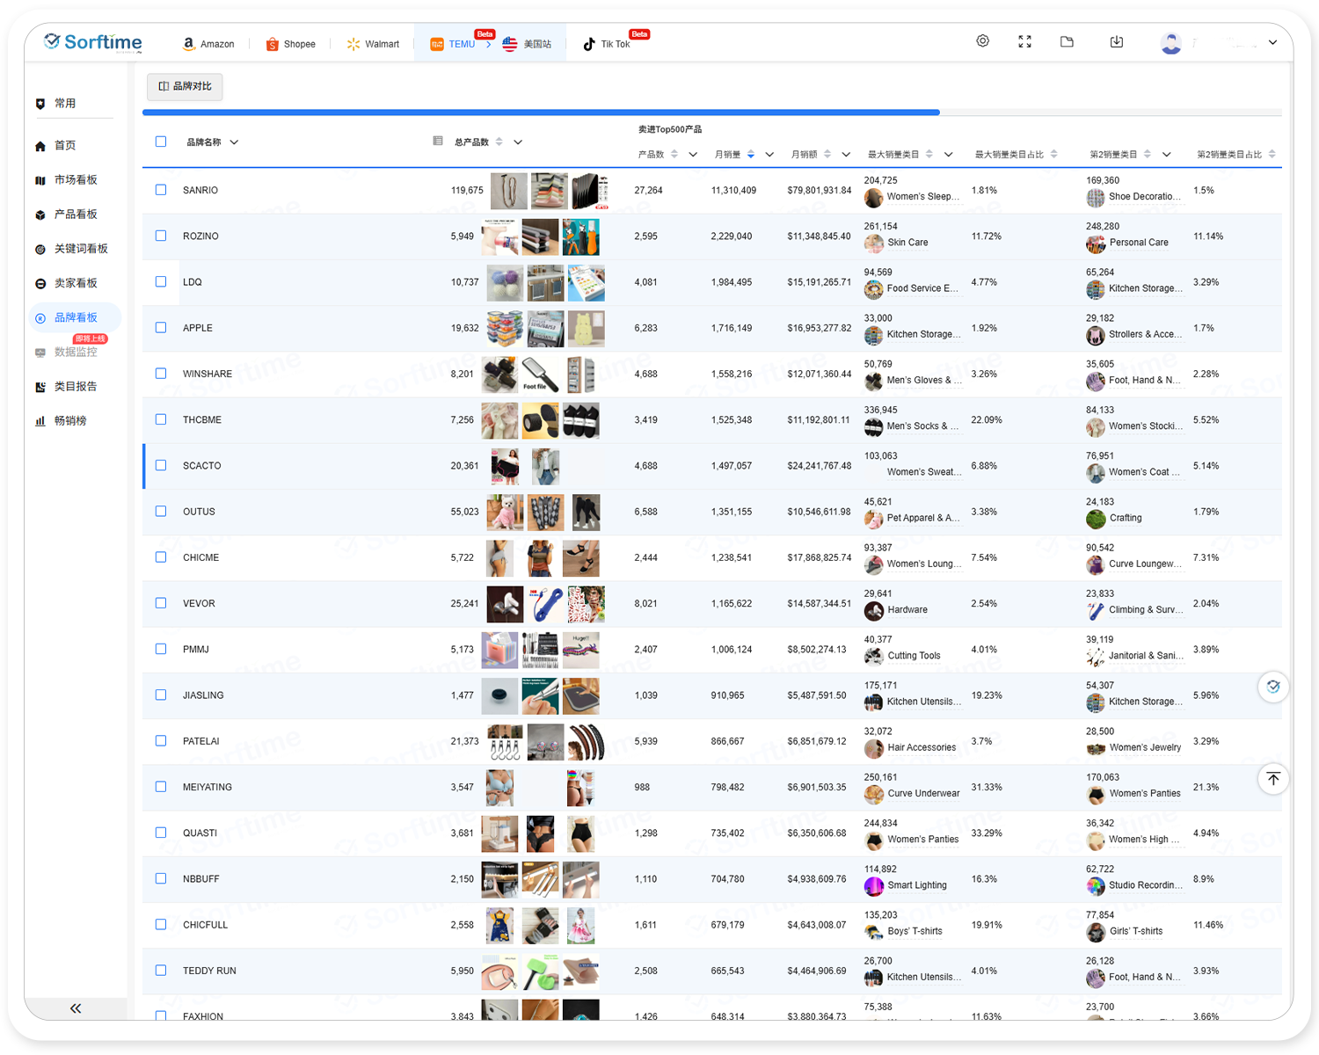This screenshot has width=1319, height=1055.
Task: Check the SANRIO row checkbox
Action: pos(161,190)
